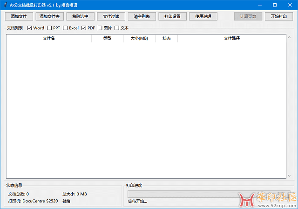298x209 pixels.
Task: Enable the 图片 image type checkbox
Action: (x=100, y=28)
